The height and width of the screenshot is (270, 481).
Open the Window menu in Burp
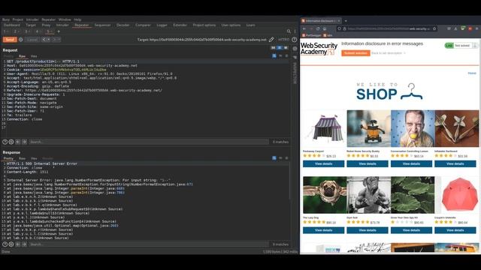pos(65,19)
